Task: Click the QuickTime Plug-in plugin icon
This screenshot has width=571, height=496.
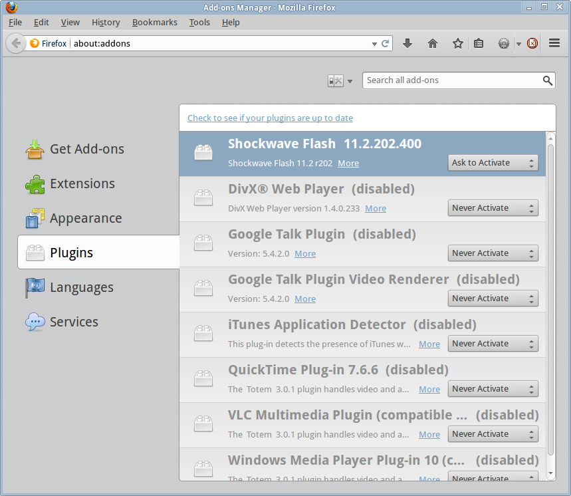Action: 203,378
